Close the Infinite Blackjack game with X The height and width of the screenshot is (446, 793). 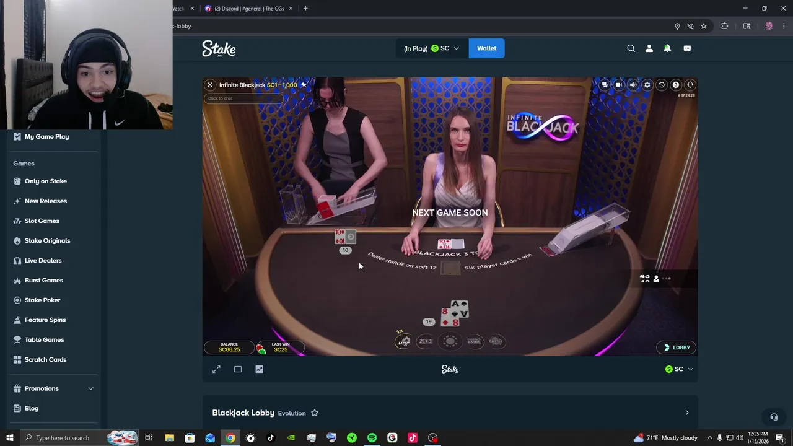pos(210,85)
